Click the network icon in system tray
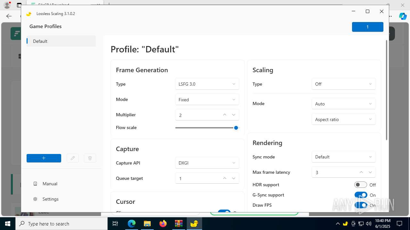Image resolution: width=410 pixels, height=230 pixels. pyautogui.click(x=361, y=224)
